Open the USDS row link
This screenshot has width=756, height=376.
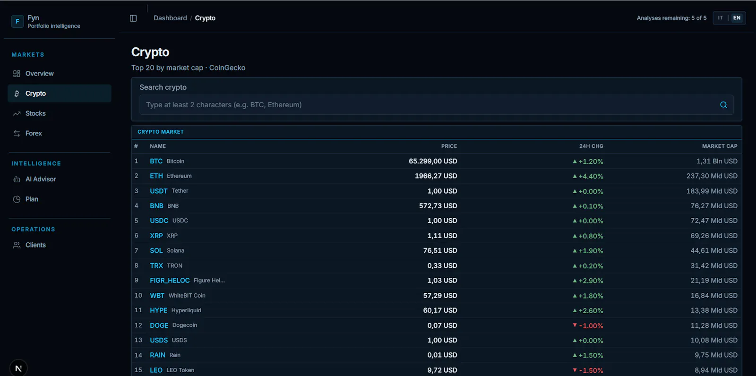168,340
